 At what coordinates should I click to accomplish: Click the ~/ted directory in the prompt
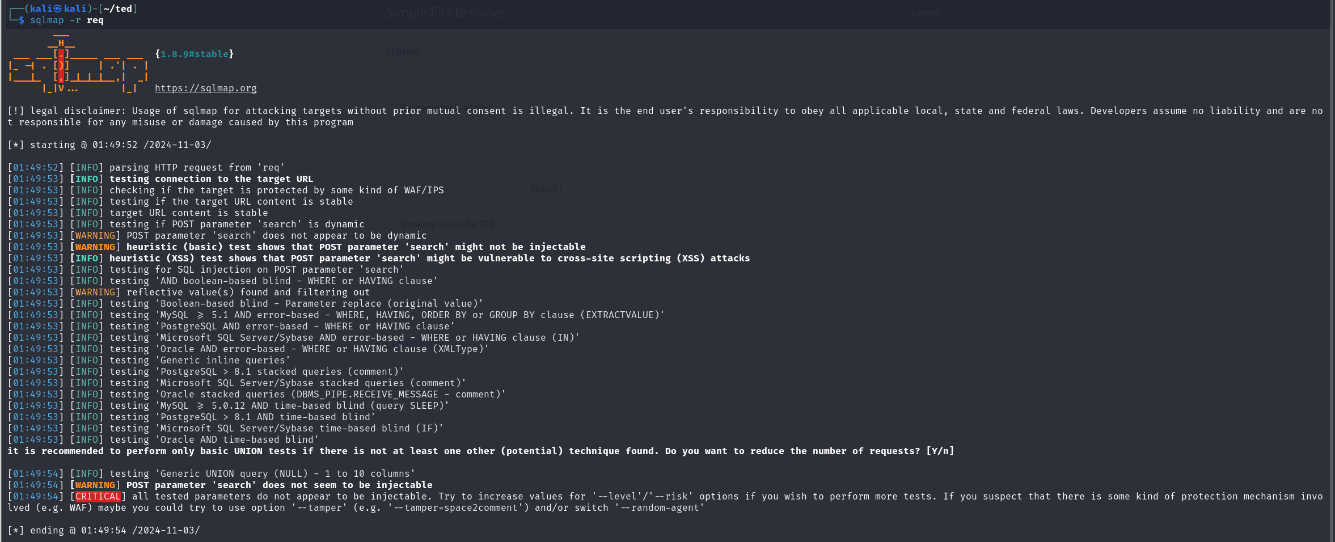click(117, 9)
